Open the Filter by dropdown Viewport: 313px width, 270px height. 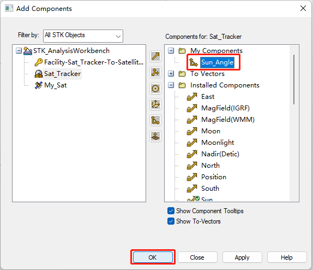(x=83, y=36)
